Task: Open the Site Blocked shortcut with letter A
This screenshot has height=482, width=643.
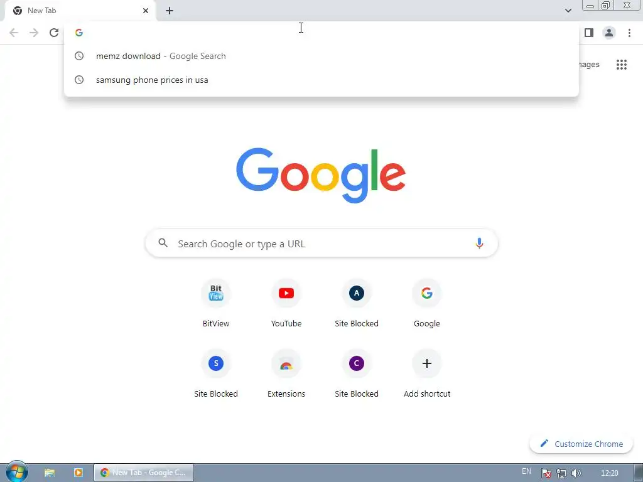Action: 357,303
